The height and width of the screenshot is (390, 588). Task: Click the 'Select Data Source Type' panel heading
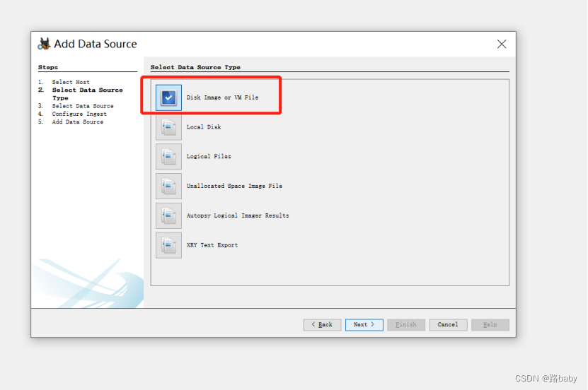pos(195,67)
